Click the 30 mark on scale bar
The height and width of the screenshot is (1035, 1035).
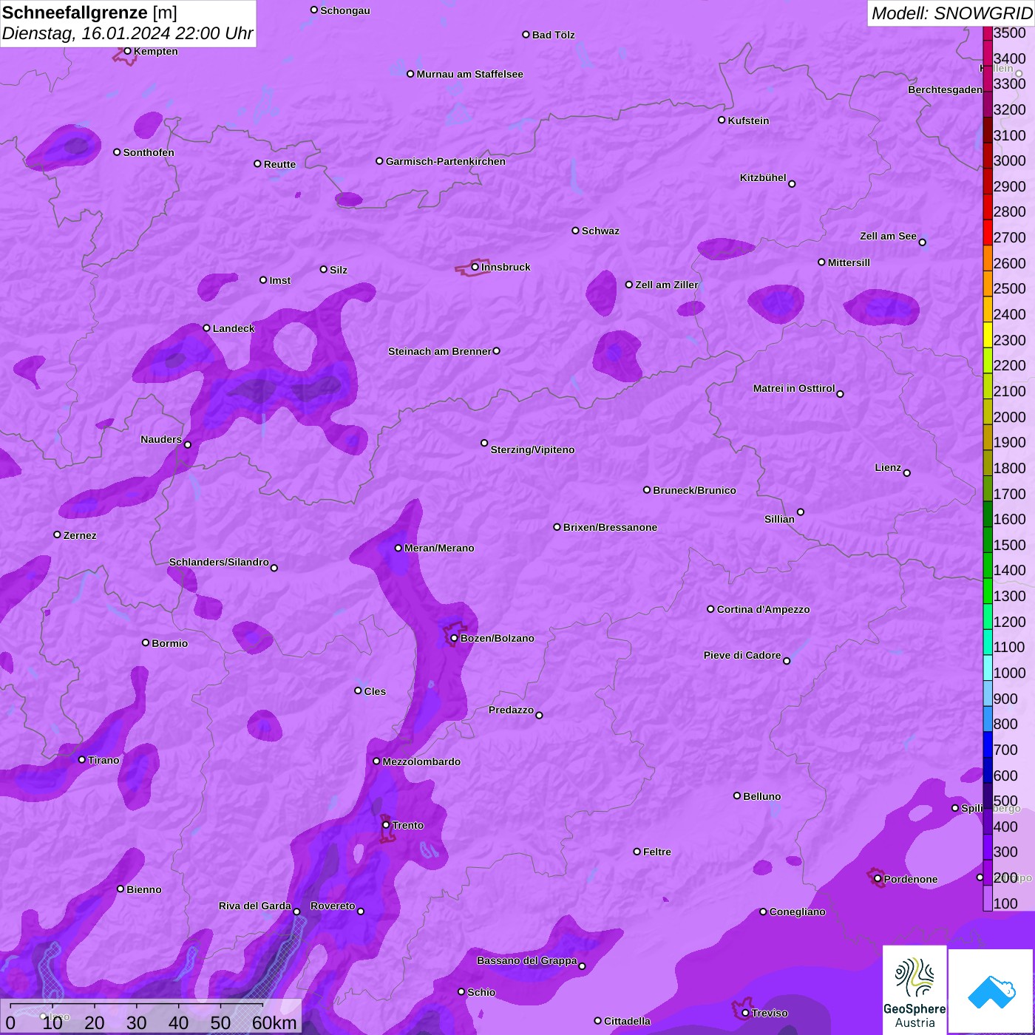point(136,1022)
